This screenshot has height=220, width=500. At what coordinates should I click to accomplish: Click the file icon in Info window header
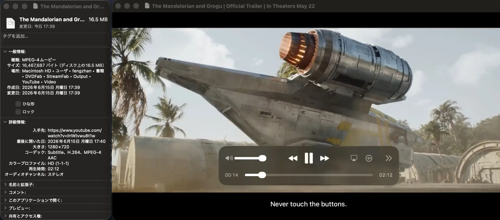point(11,23)
